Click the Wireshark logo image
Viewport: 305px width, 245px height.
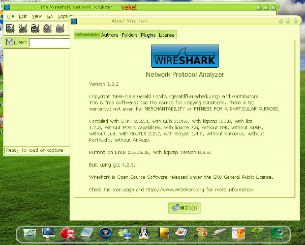(185, 56)
